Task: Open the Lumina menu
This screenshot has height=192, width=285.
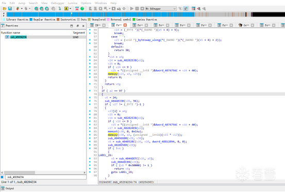Action: 73,3
